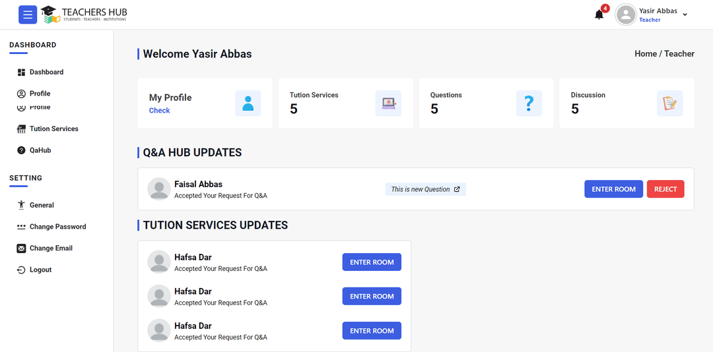Expand the Yasir Abbas account dropdown arrow
Viewport: 713px width, 352px height.
click(685, 15)
